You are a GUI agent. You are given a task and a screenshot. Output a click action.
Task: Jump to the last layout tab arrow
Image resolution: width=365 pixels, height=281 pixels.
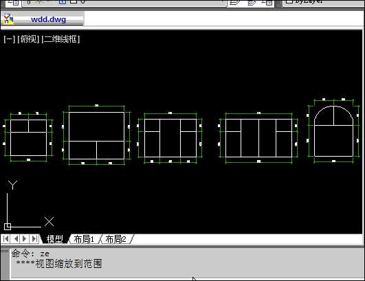coord(34,238)
